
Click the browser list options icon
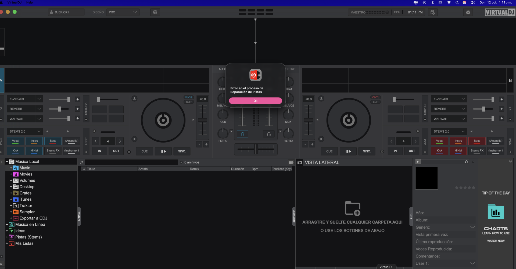tap(291, 162)
